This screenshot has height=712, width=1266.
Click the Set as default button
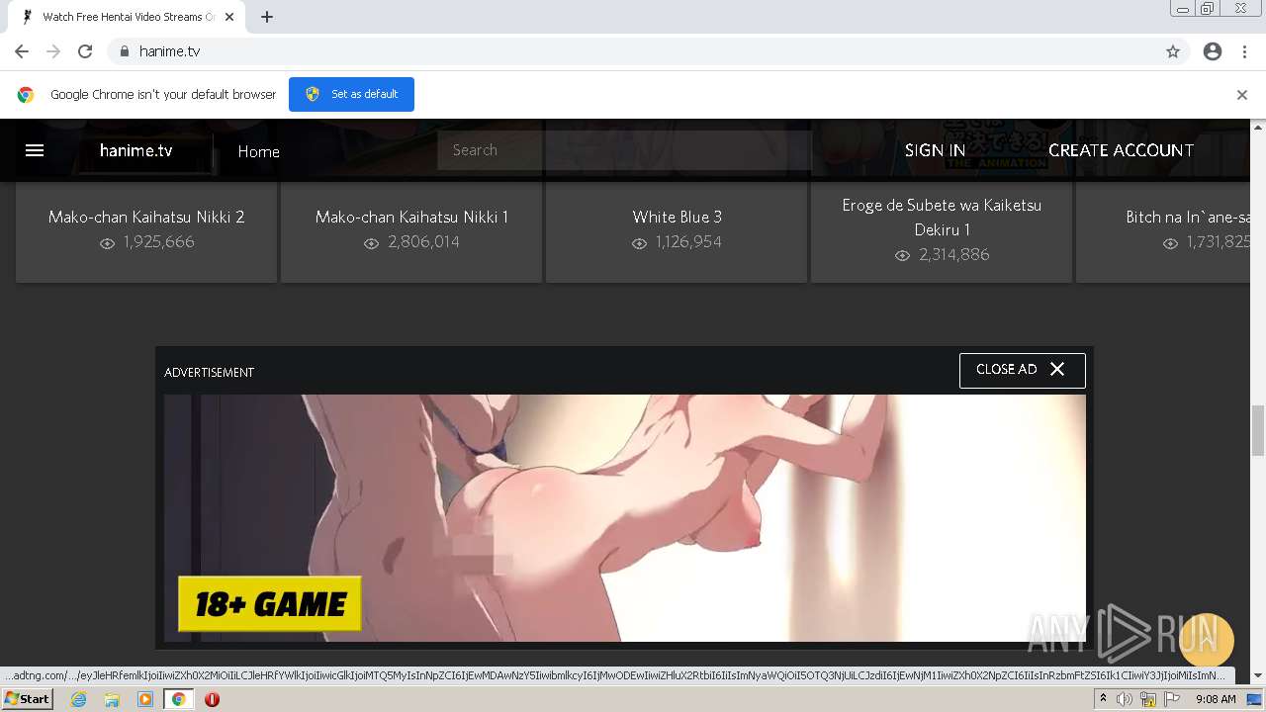(351, 94)
